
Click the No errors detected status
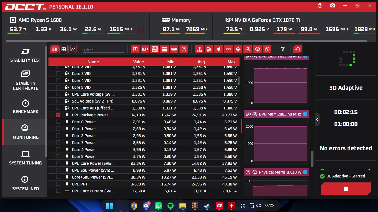tap(346, 148)
